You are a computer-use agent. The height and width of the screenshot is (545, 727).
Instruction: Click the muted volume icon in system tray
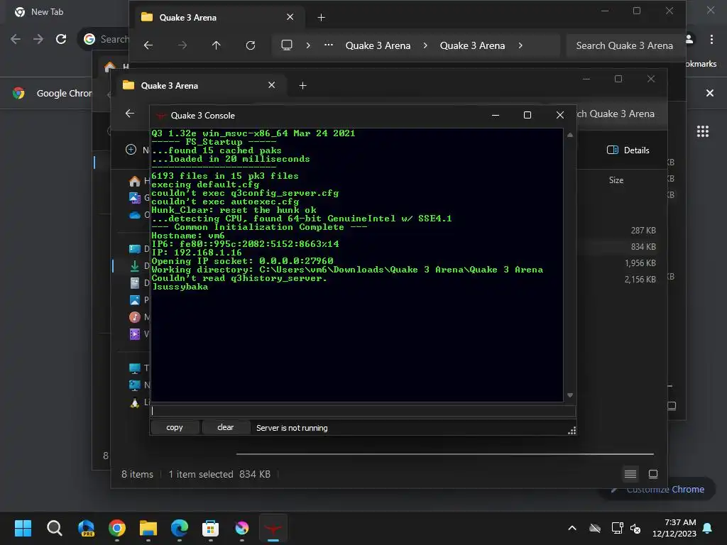(x=635, y=528)
